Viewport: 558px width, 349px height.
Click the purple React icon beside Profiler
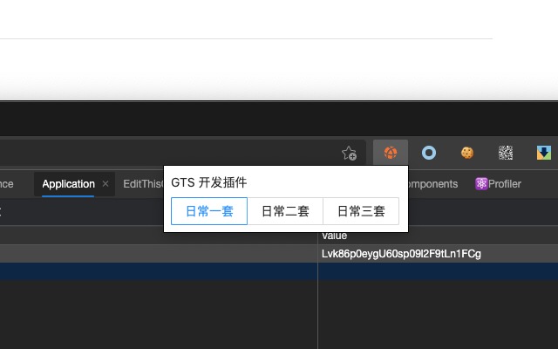[481, 184]
